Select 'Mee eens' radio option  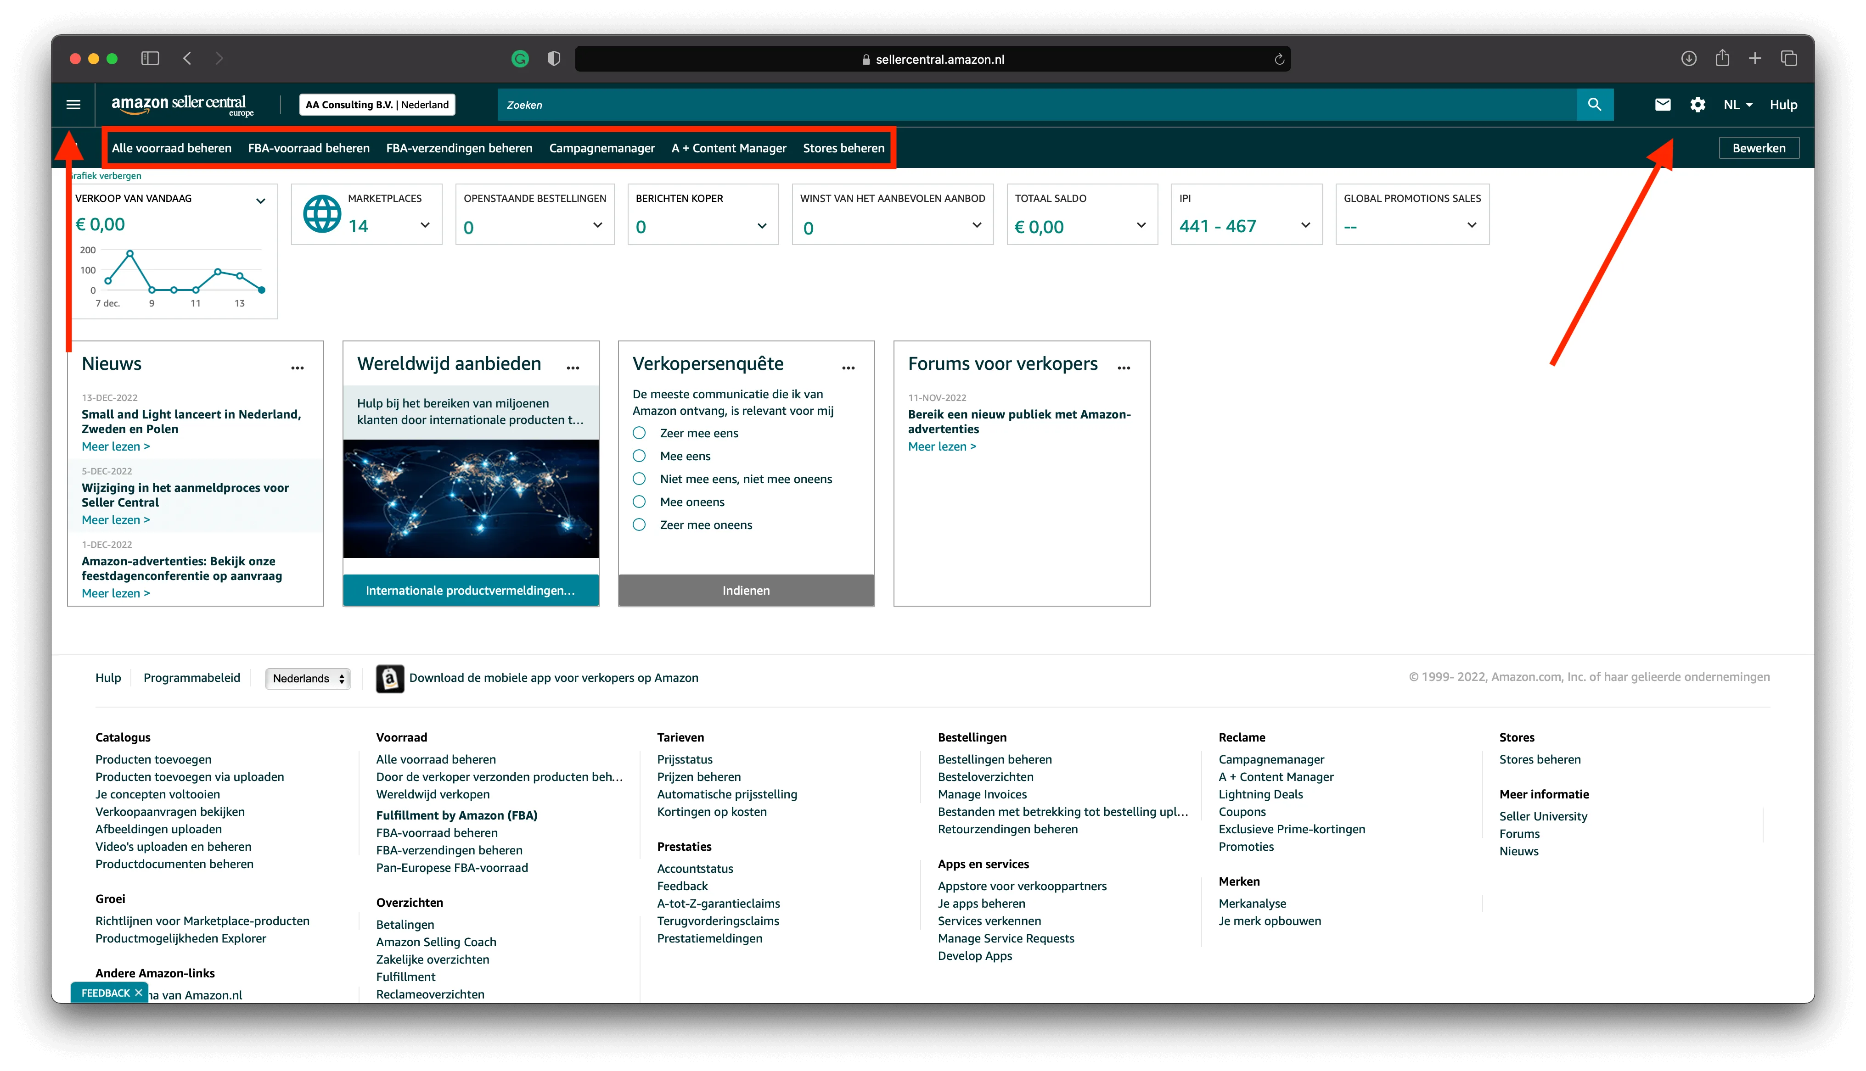point(640,456)
